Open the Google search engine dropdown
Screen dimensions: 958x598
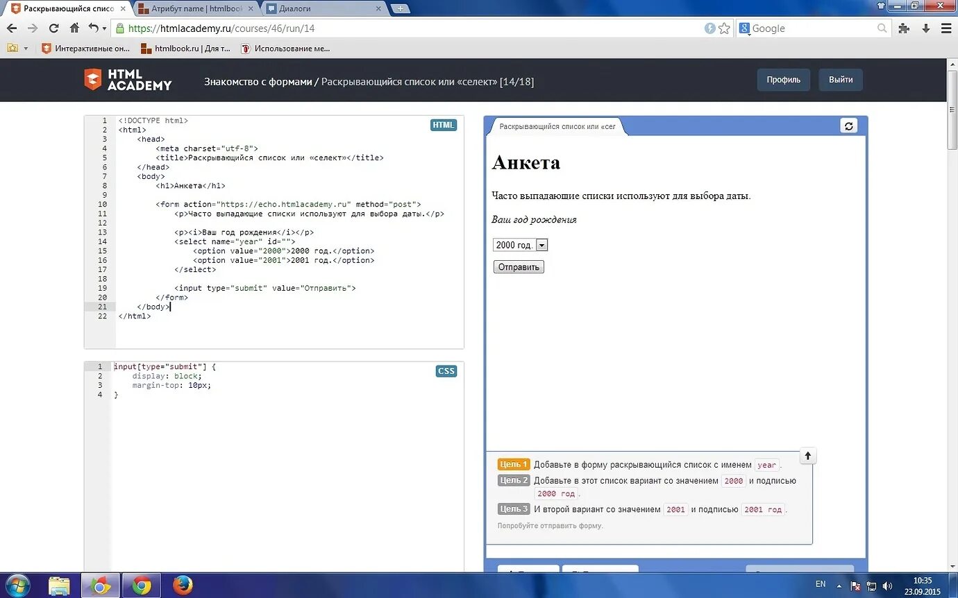click(x=745, y=28)
